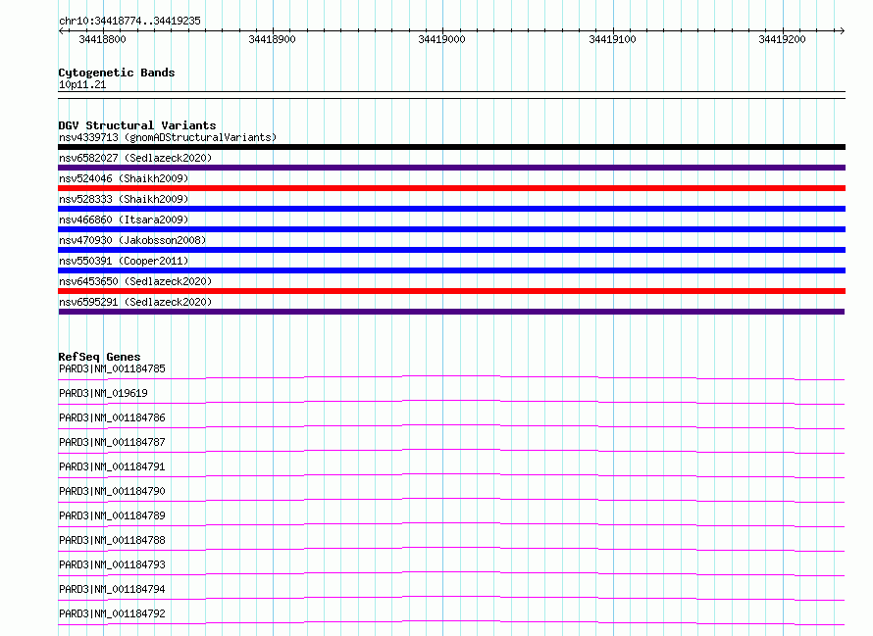The image size is (873, 636).
Task: Click the right arrow of the ruler
Action: click(842, 30)
